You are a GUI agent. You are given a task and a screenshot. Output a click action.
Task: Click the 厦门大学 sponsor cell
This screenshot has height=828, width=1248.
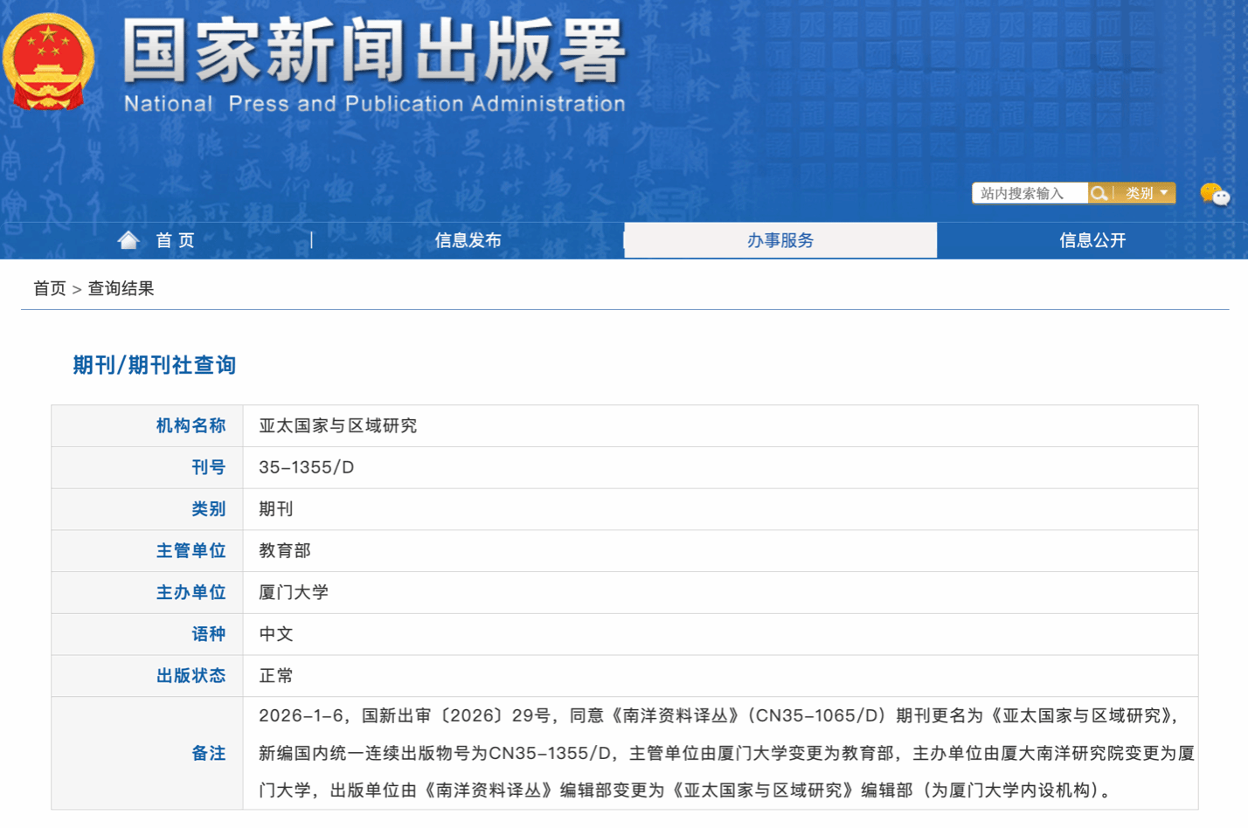[720, 592]
